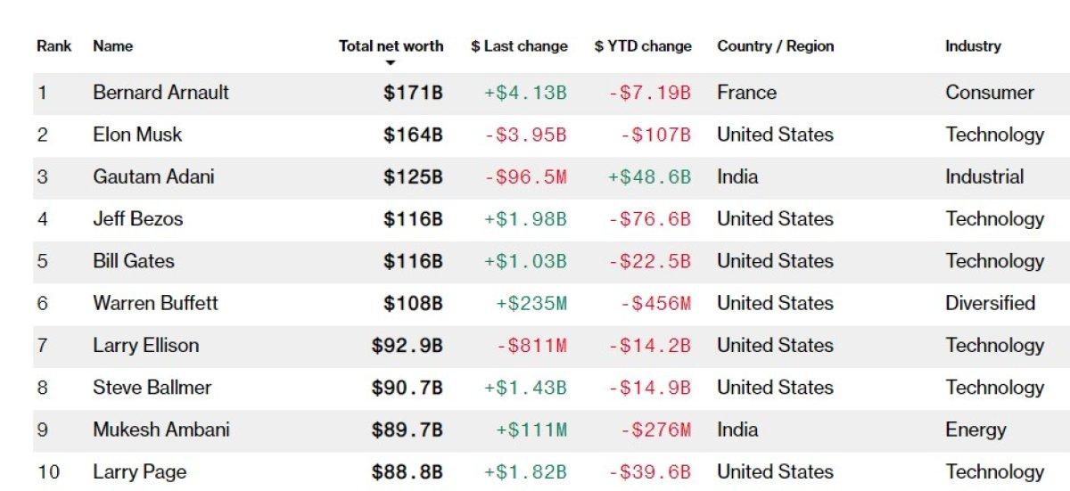The width and height of the screenshot is (1070, 491).
Task: Click on the Bill Gates name
Action: point(134,261)
